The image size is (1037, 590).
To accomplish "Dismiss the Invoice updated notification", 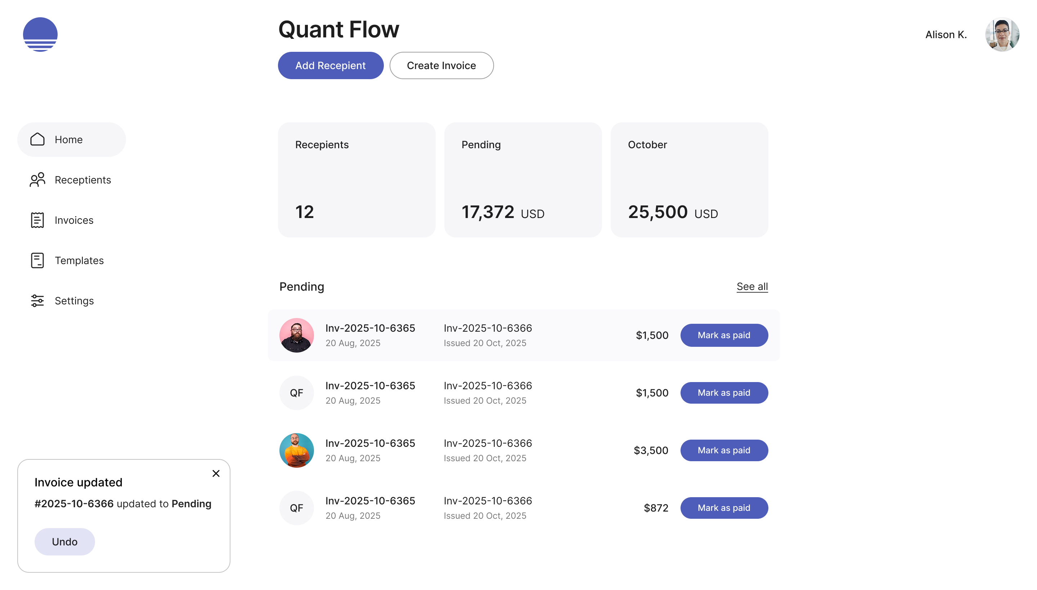I will point(215,473).
